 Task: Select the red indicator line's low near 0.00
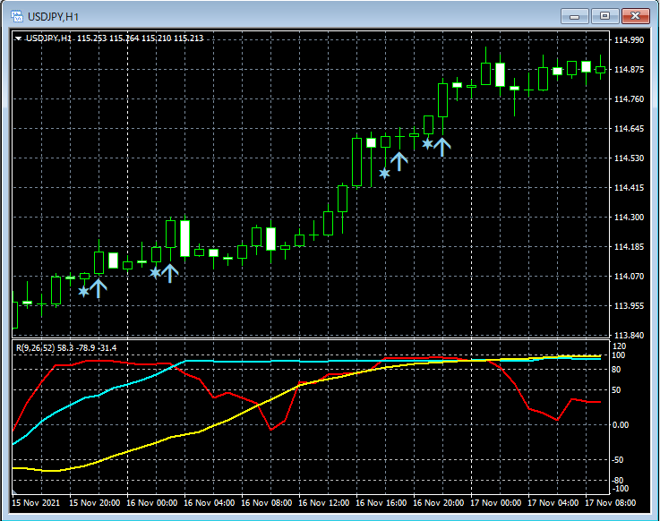pyautogui.click(x=271, y=430)
